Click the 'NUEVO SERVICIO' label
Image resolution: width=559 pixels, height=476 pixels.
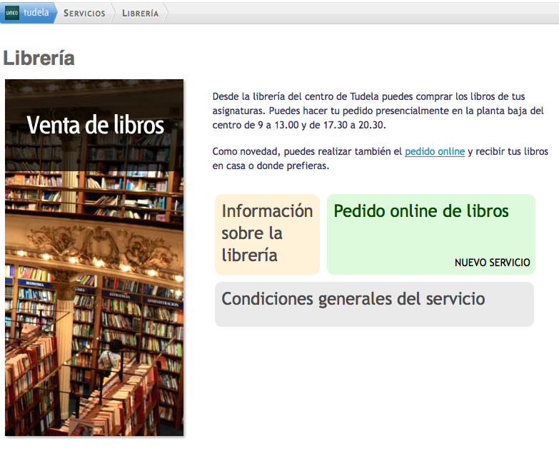[x=492, y=263]
